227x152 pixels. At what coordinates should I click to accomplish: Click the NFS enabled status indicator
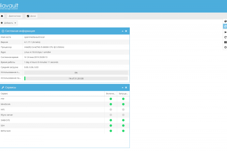(x=111, y=109)
